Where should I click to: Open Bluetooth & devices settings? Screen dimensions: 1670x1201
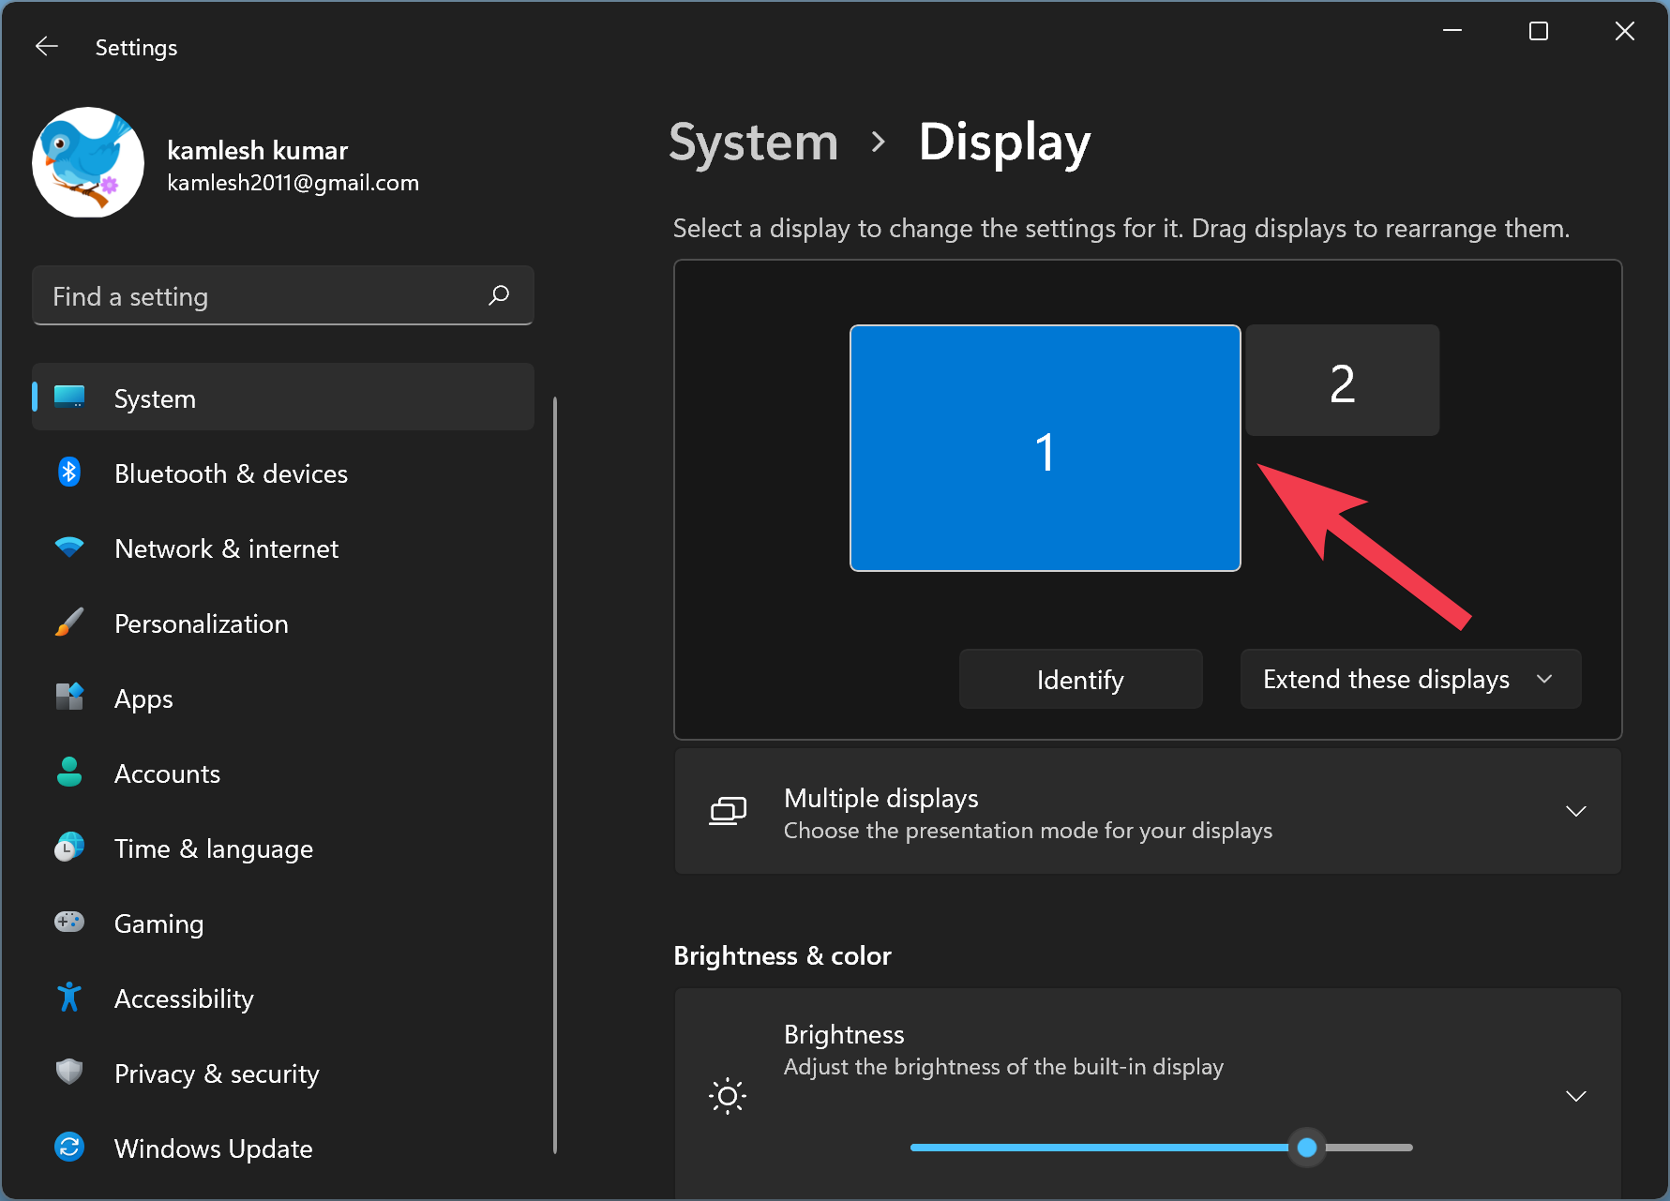(283, 473)
